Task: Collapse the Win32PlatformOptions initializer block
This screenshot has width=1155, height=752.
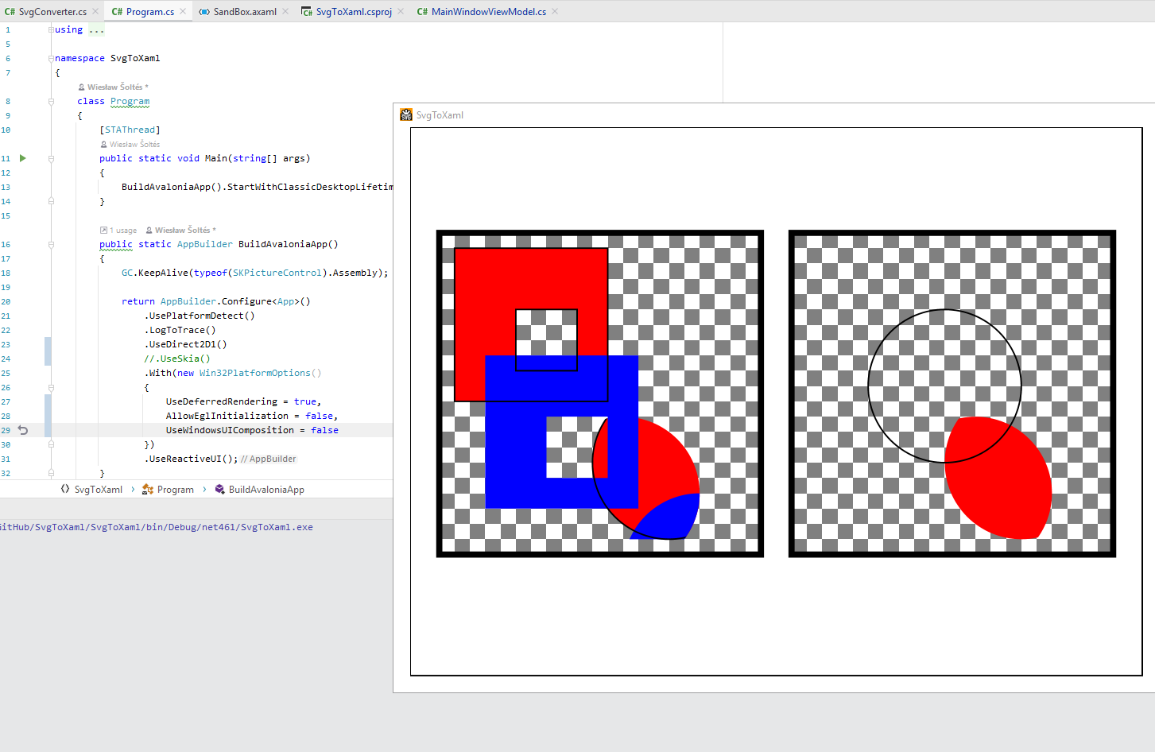Action: (51, 387)
